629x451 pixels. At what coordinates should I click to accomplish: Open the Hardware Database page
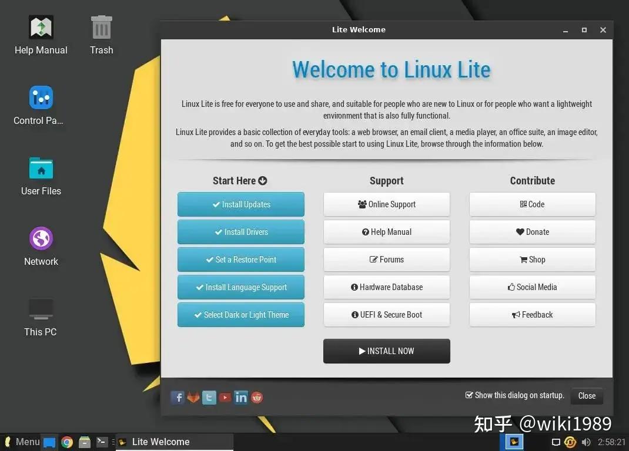pos(386,287)
